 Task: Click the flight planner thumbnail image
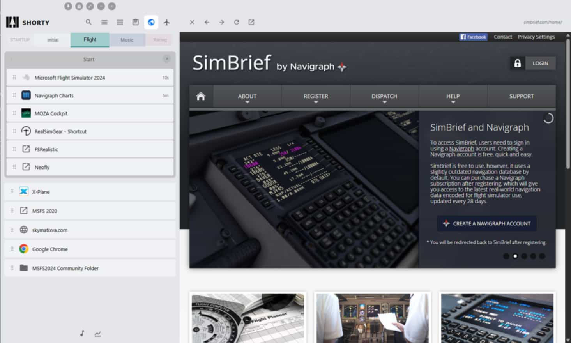coord(248,318)
